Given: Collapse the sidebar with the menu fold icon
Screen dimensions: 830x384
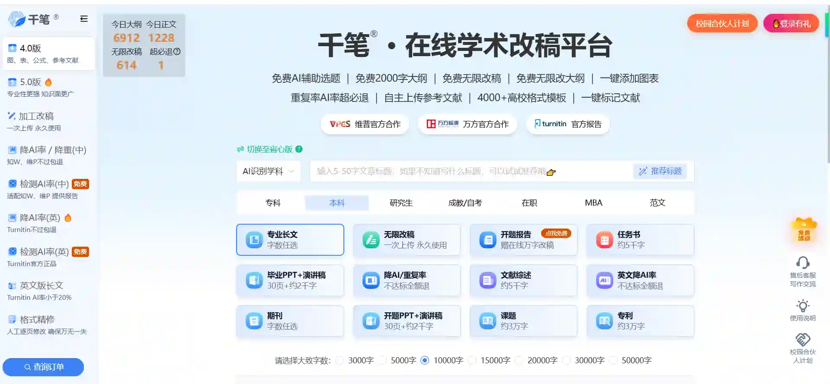Looking at the screenshot, I should click(84, 19).
